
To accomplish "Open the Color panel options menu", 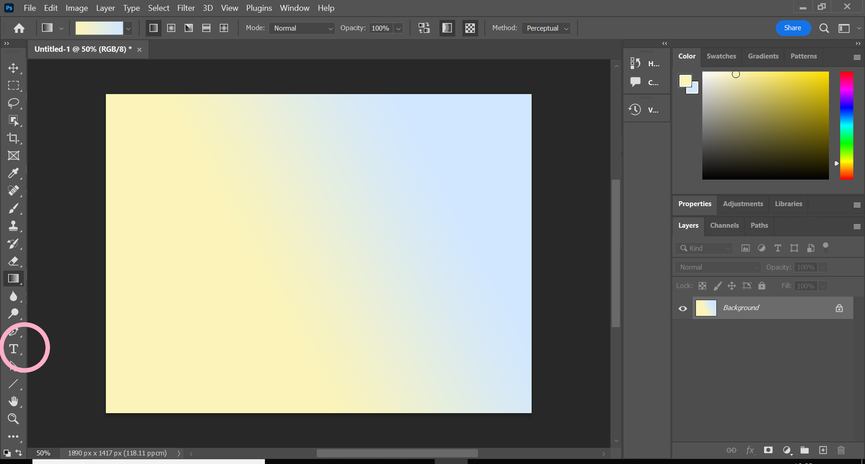I will [857, 58].
